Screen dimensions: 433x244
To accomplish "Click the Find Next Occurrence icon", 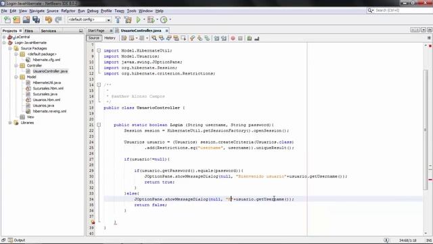I will point(168,38).
